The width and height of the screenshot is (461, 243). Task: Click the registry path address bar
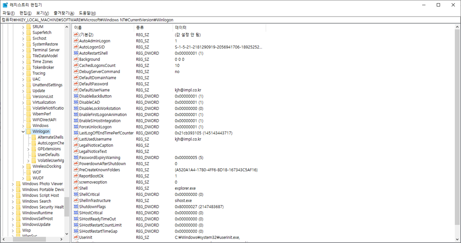(230, 20)
